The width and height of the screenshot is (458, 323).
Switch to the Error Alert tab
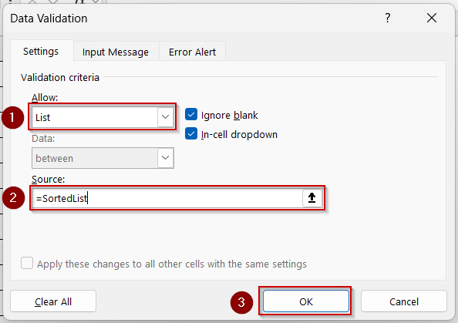192,52
